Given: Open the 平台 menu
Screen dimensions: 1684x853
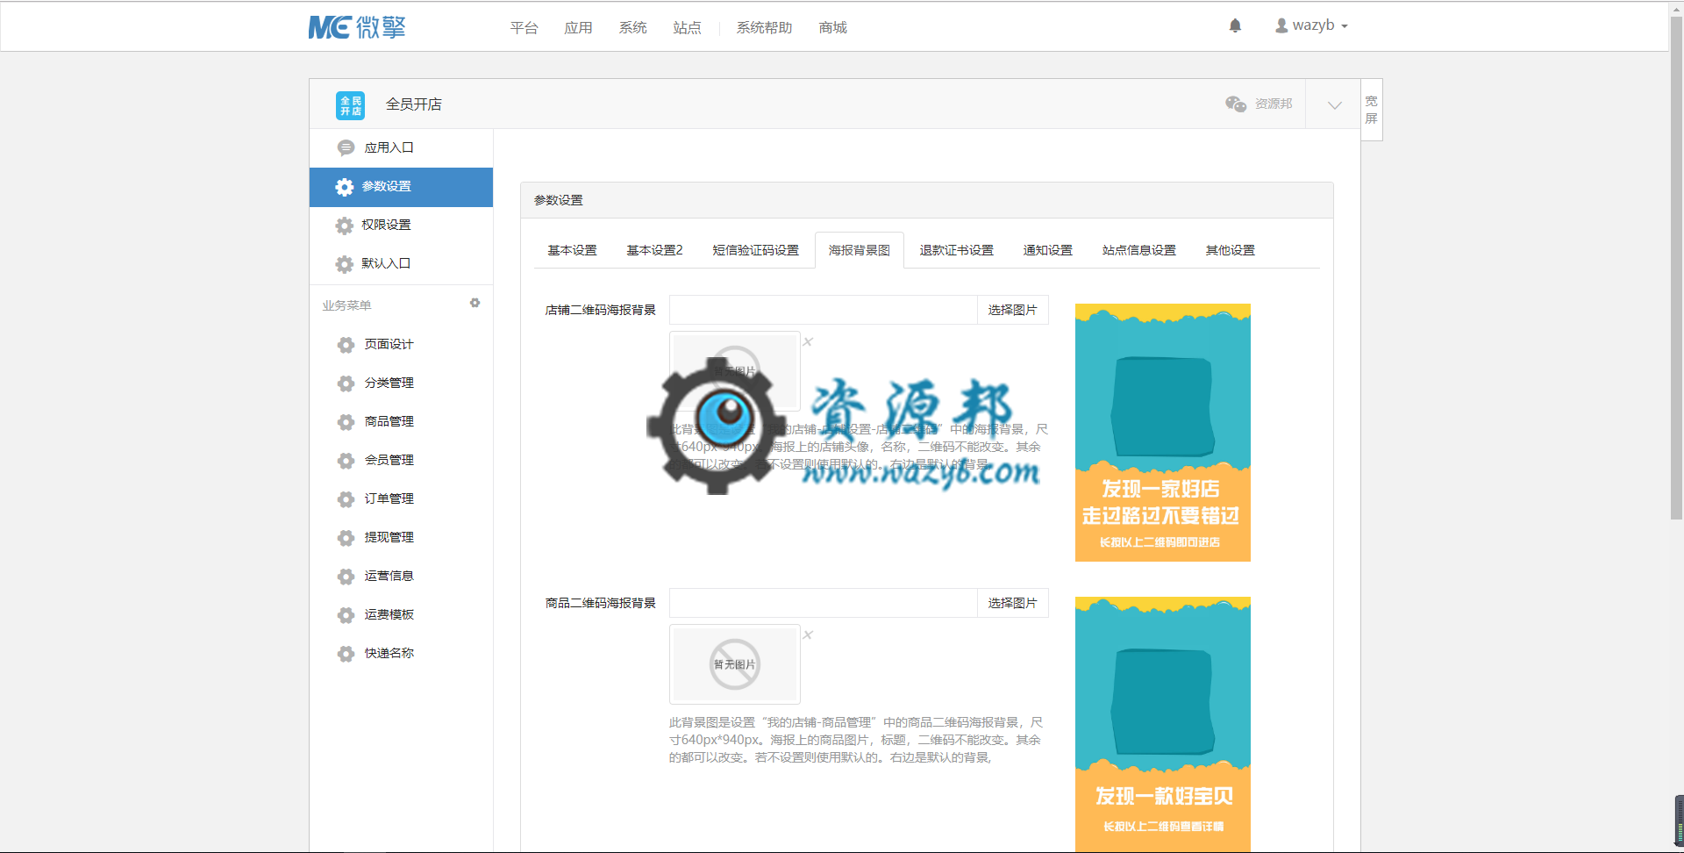Looking at the screenshot, I should pos(524,28).
